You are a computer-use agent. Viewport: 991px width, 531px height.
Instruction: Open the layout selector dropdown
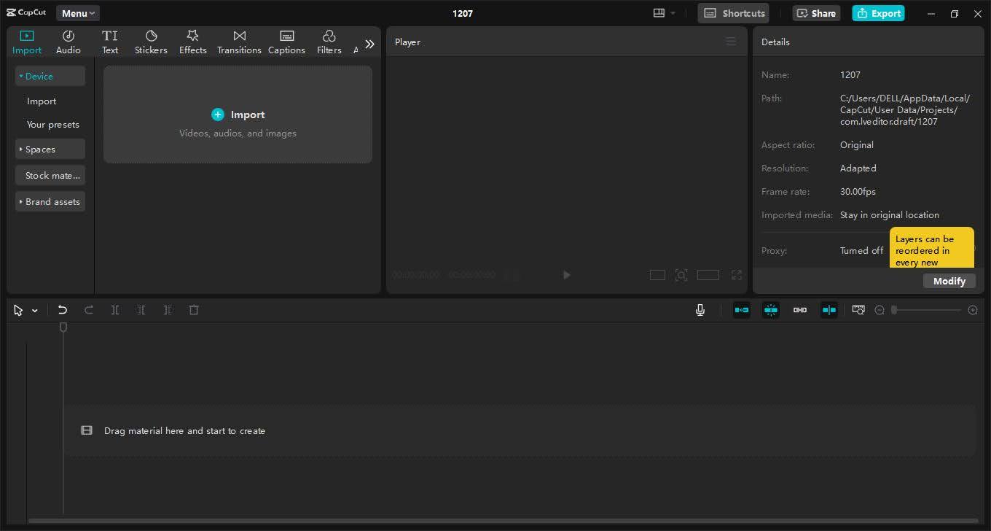(664, 13)
